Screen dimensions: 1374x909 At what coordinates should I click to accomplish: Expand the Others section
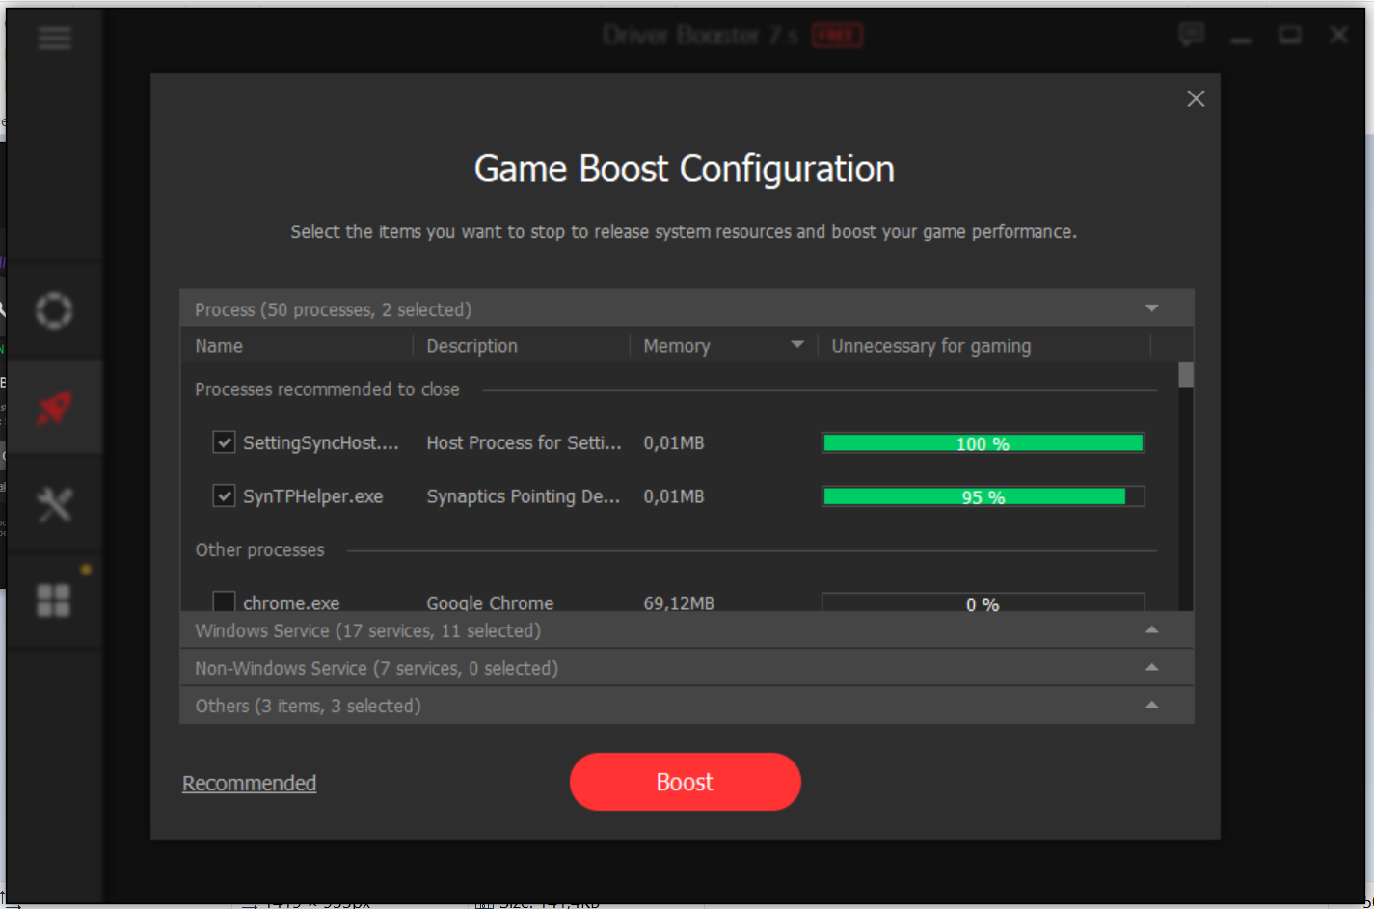pyautogui.click(x=1151, y=705)
